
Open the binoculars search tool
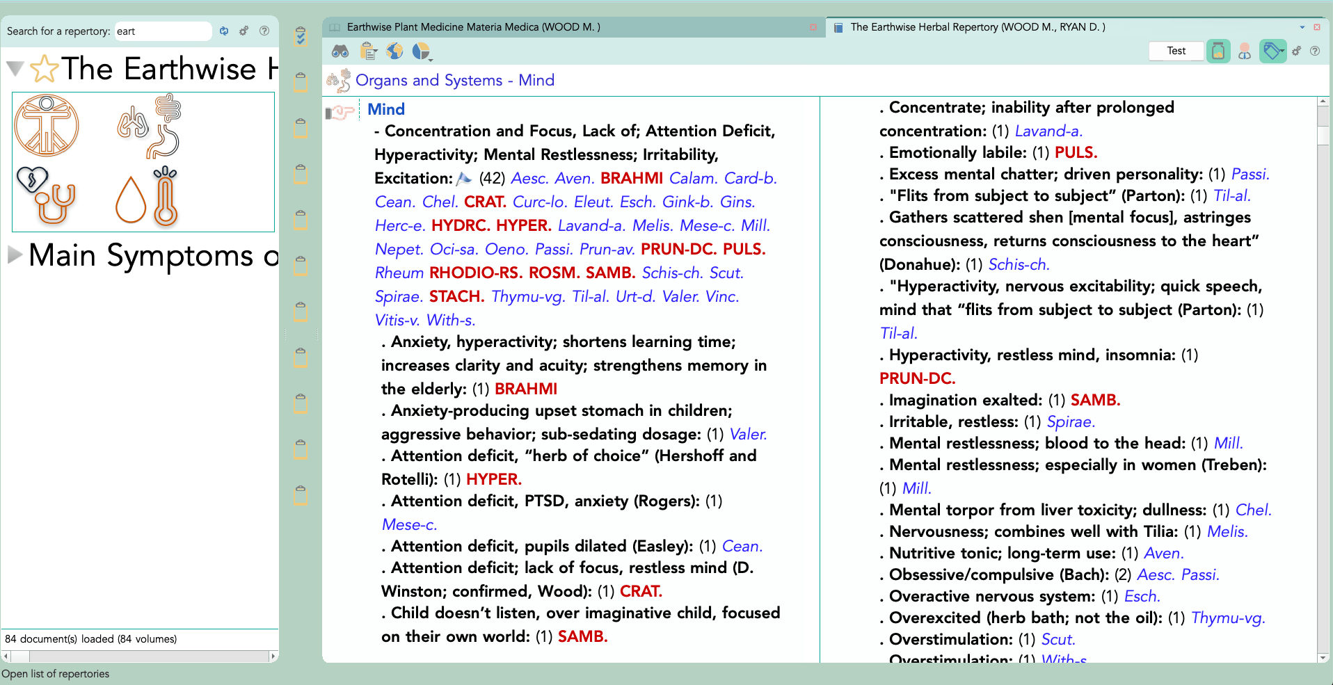[340, 51]
